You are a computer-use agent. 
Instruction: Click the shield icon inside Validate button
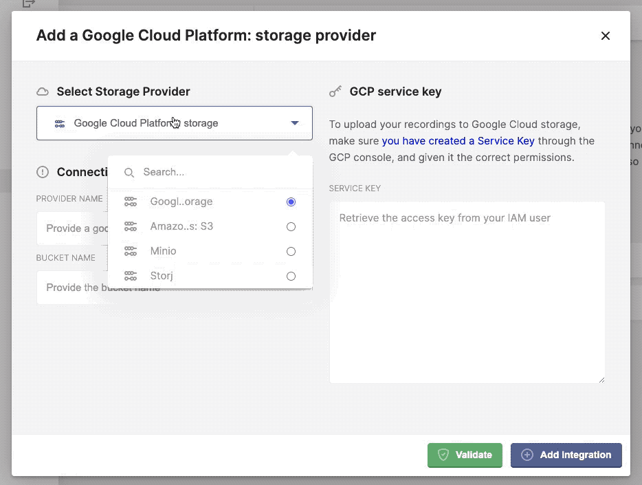[445, 455]
